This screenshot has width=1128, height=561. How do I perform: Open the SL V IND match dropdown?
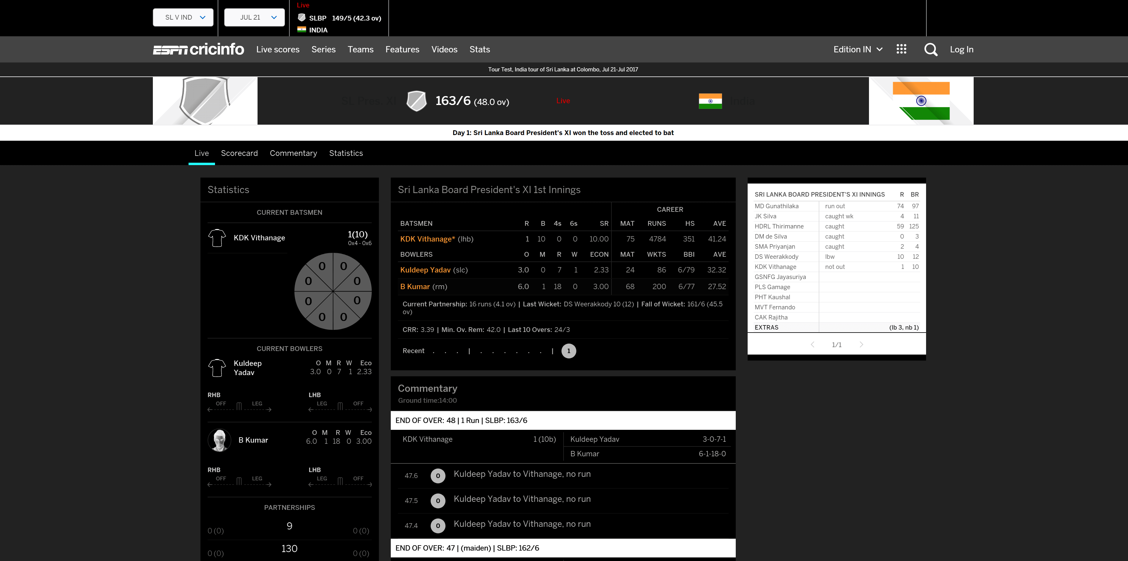(183, 18)
